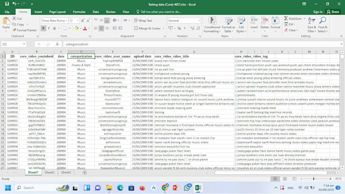Open Clear options
The height and width of the screenshot is (194, 345).
291,30
